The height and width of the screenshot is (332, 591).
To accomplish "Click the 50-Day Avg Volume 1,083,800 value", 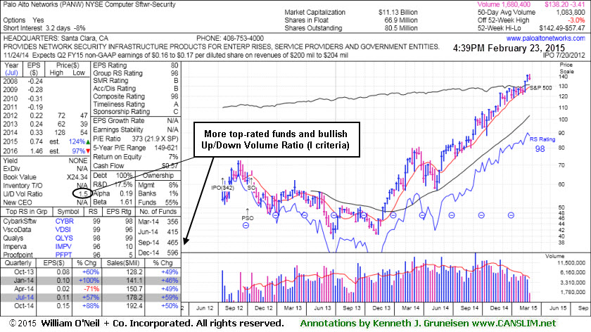I will (x=571, y=12).
